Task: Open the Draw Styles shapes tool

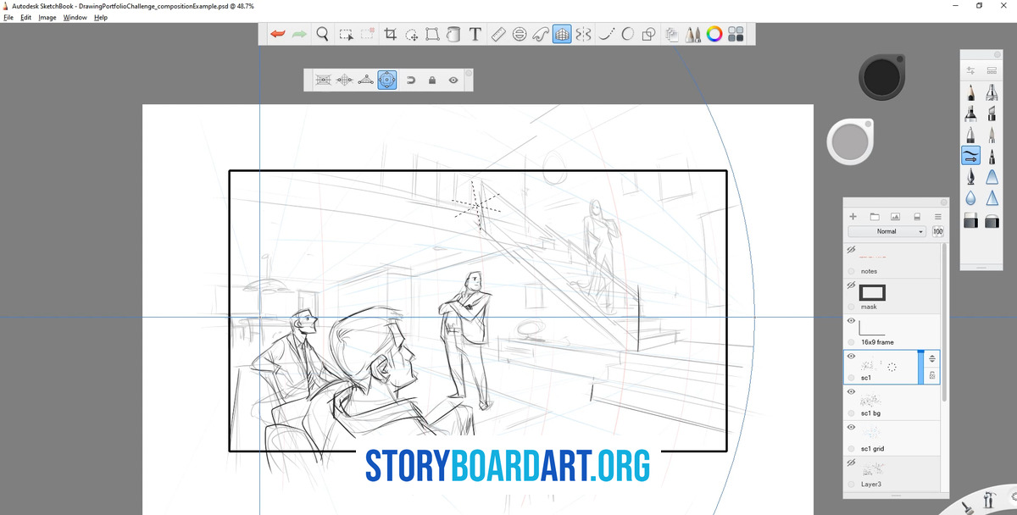Action: click(x=649, y=34)
